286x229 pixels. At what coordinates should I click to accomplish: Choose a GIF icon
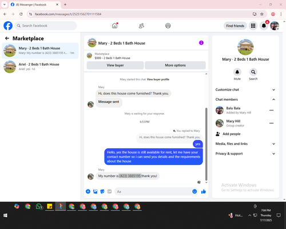click(109, 191)
